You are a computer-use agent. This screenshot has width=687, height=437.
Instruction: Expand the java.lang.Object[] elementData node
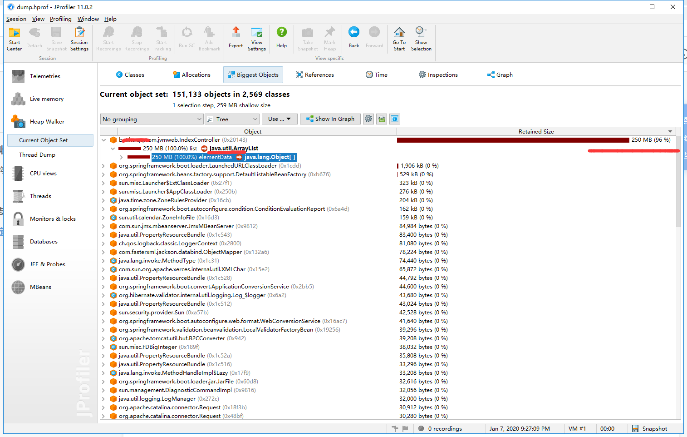tap(121, 157)
